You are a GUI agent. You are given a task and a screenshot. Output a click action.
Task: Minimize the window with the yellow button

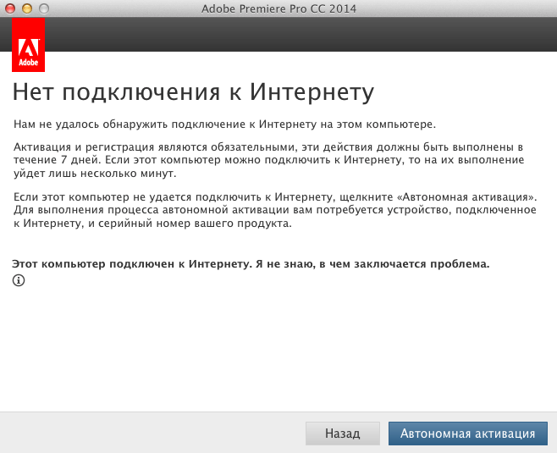[27, 8]
